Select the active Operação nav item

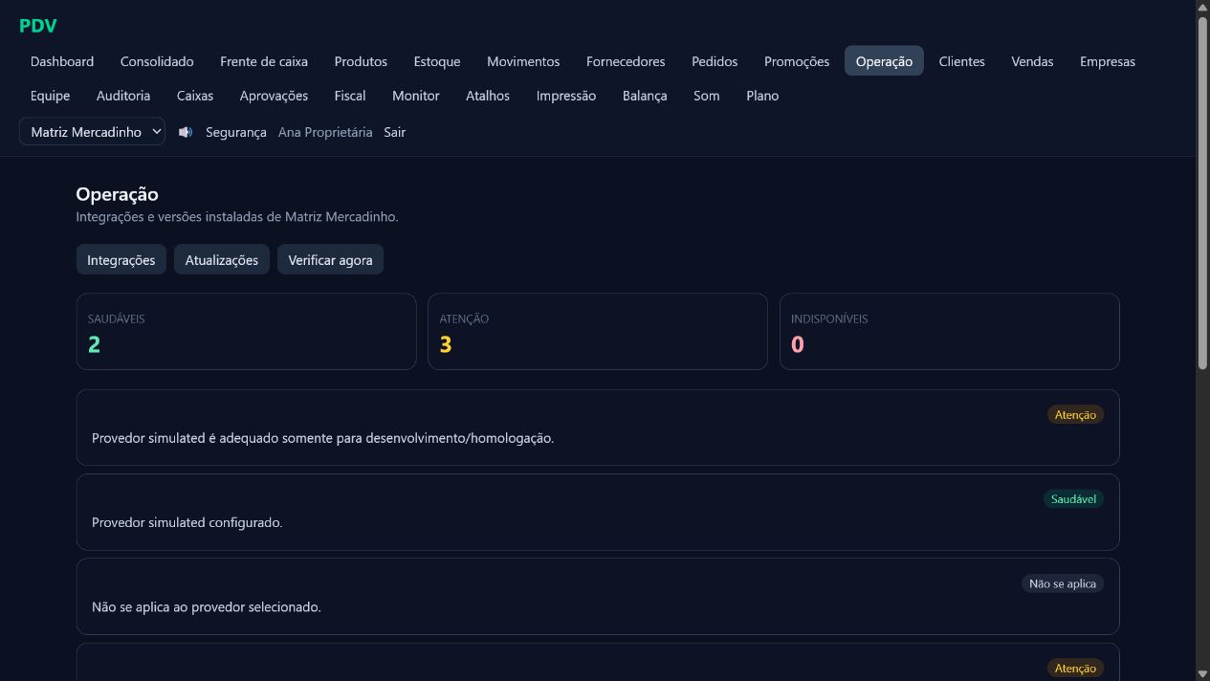(884, 61)
